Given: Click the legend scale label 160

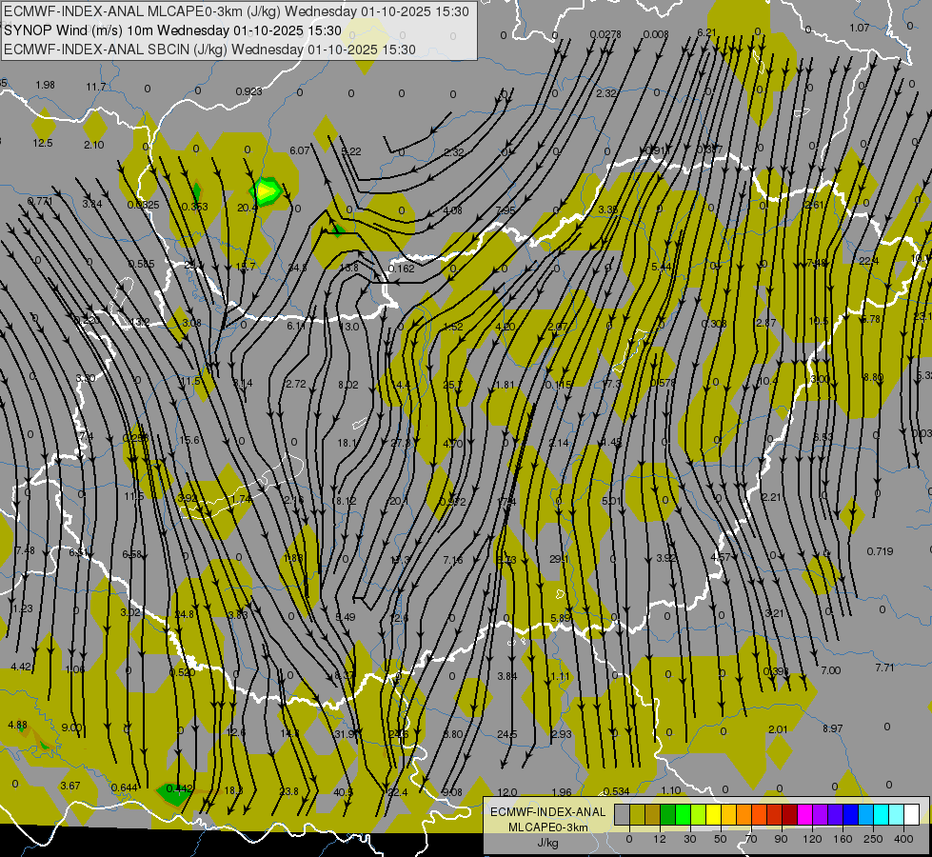Looking at the screenshot, I should pyautogui.click(x=843, y=839).
